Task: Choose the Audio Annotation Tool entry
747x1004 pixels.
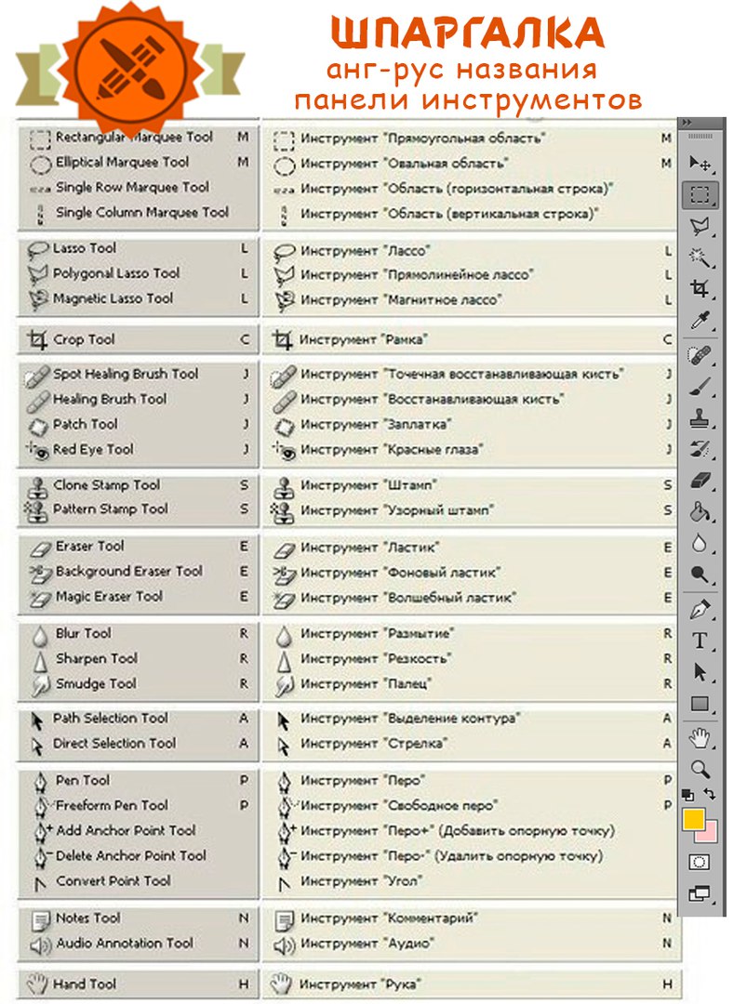Action: coord(139,944)
